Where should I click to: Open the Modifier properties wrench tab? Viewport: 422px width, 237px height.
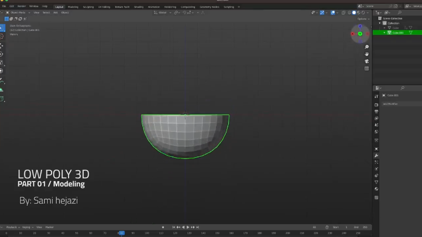376,156
